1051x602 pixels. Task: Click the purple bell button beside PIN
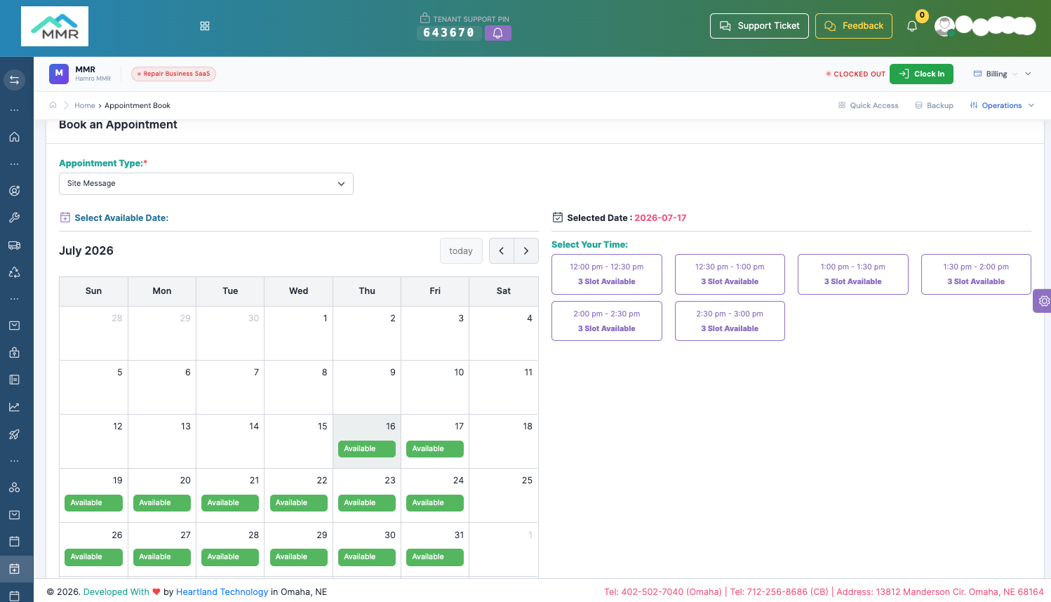point(498,33)
